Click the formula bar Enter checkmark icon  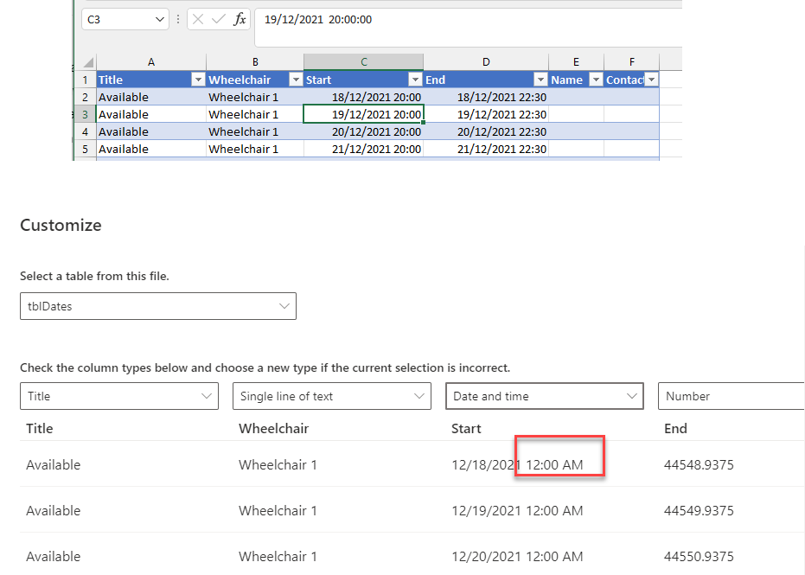[x=219, y=20]
